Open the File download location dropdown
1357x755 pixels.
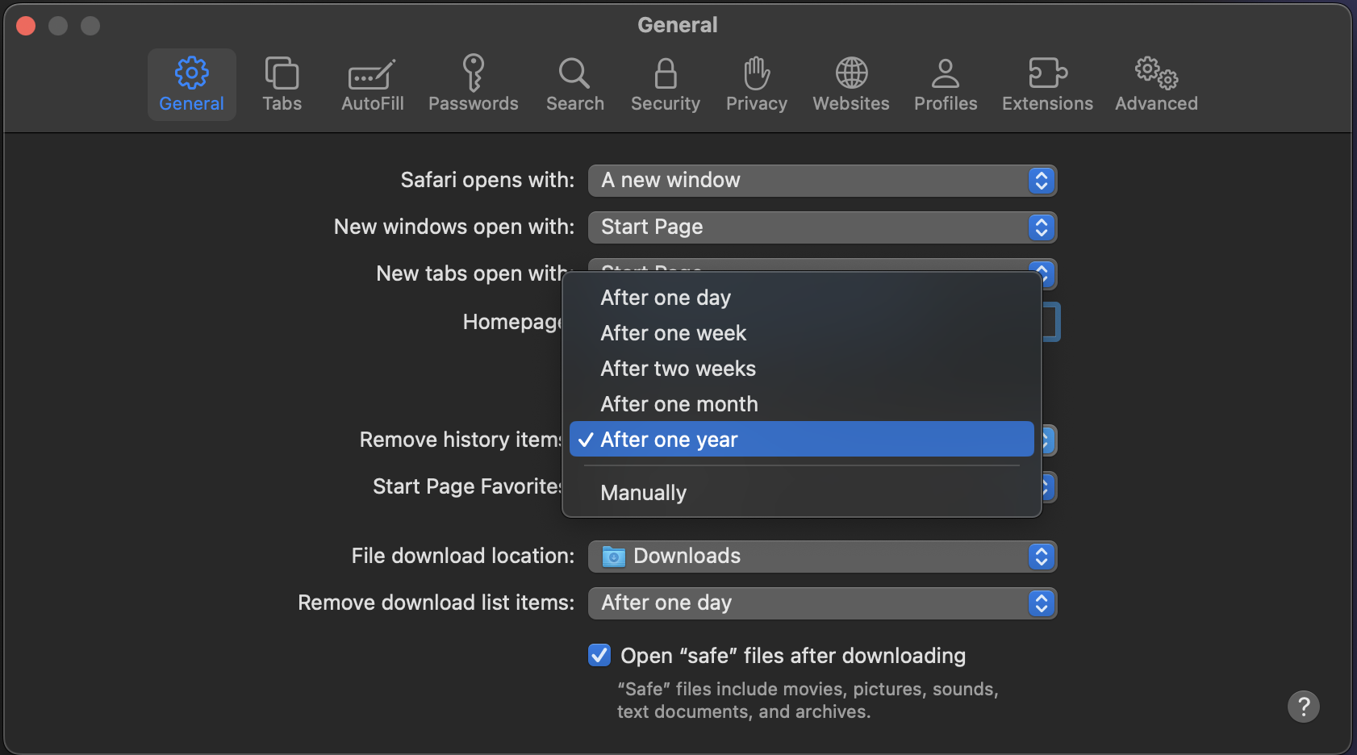click(x=822, y=556)
